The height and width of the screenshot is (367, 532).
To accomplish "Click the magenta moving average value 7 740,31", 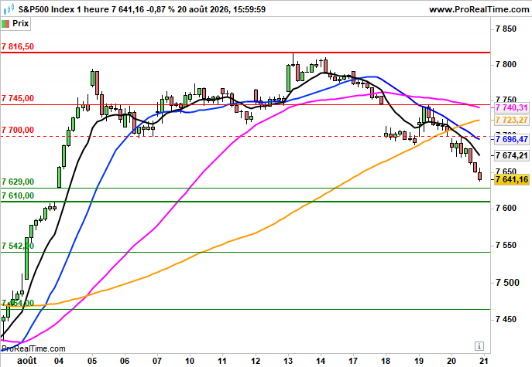I will click(512, 107).
